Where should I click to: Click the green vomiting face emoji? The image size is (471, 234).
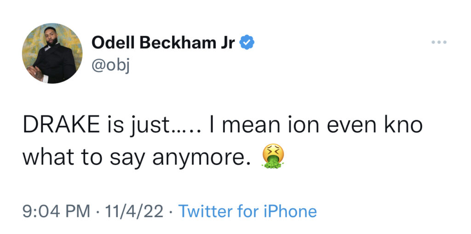273,156
